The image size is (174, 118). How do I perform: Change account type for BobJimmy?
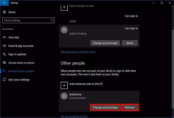click(105, 107)
